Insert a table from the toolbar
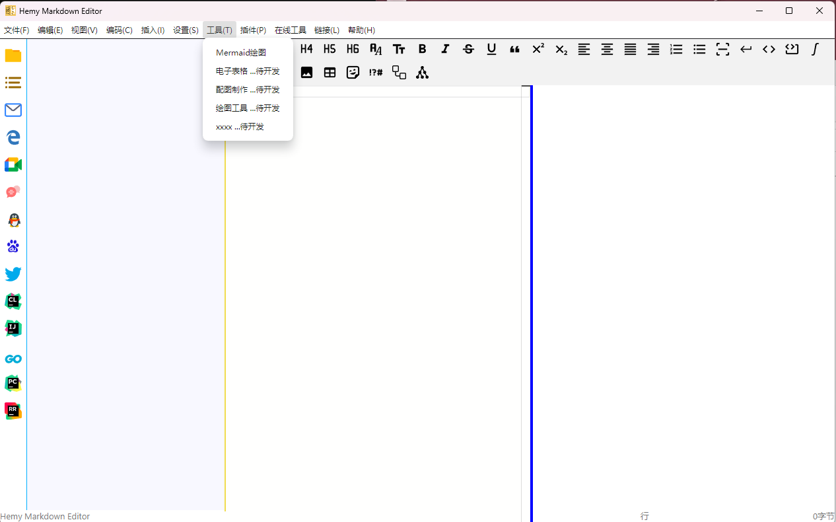Screen dimensions: 836x522 [x=330, y=73]
